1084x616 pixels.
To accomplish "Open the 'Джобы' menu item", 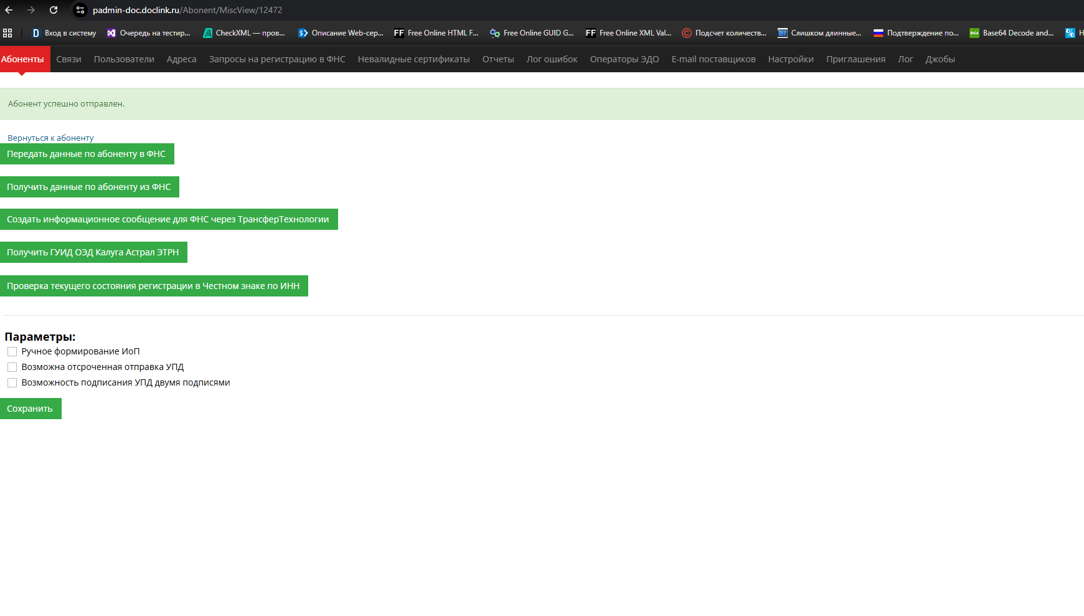I will 940,59.
